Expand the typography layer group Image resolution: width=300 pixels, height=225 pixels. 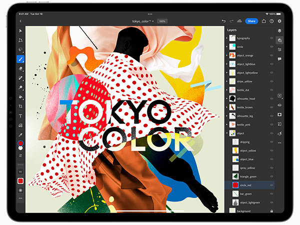click(227, 38)
